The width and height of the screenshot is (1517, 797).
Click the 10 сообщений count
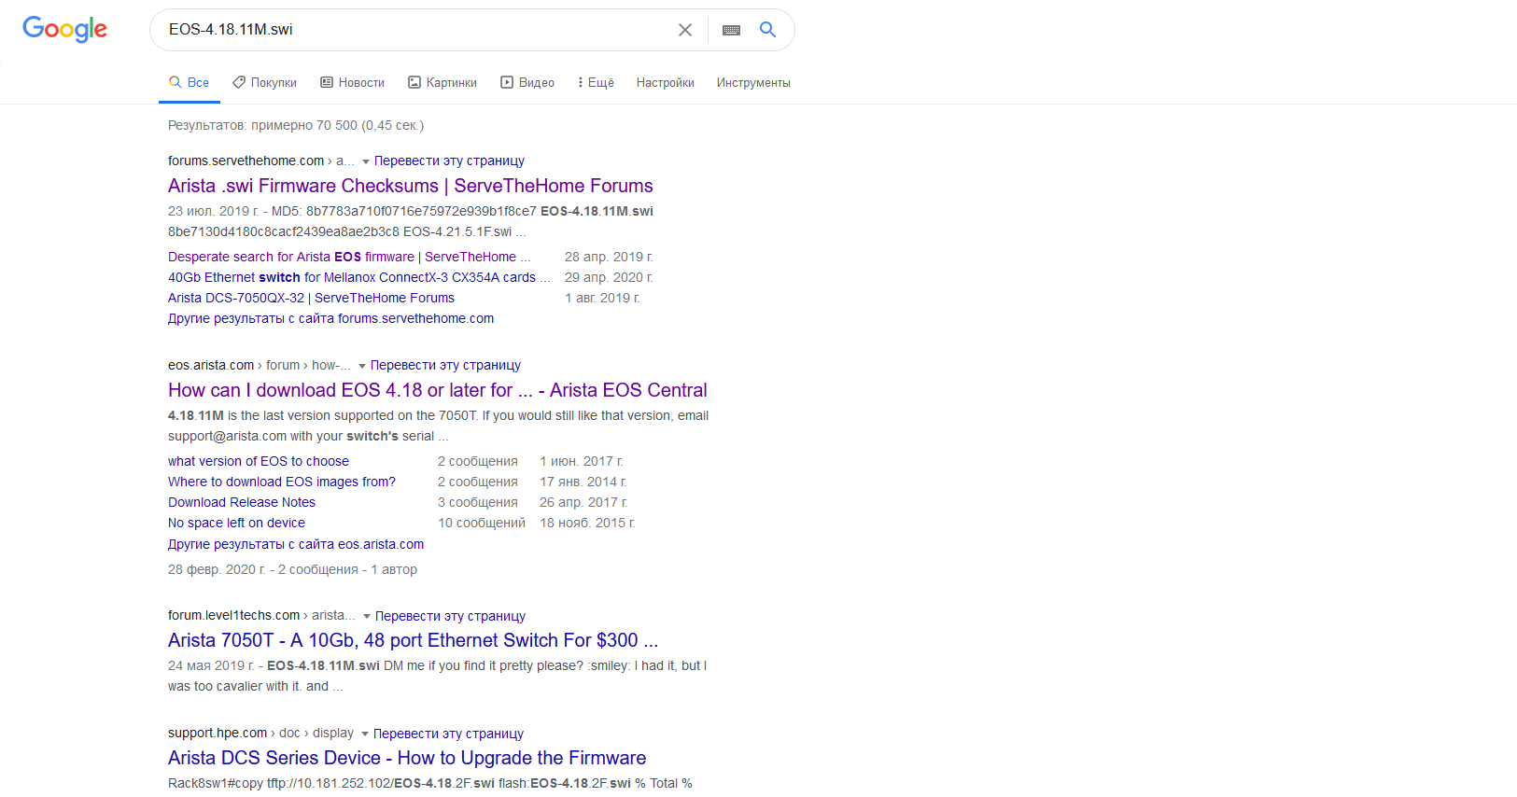482,523
